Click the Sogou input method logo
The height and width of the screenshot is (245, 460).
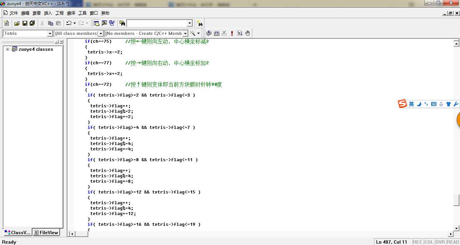(402, 104)
